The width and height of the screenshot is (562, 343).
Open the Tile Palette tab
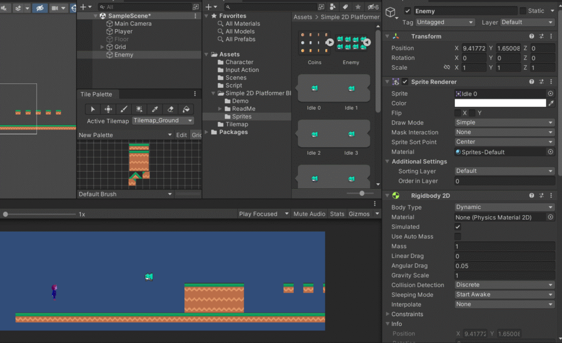click(x=96, y=94)
